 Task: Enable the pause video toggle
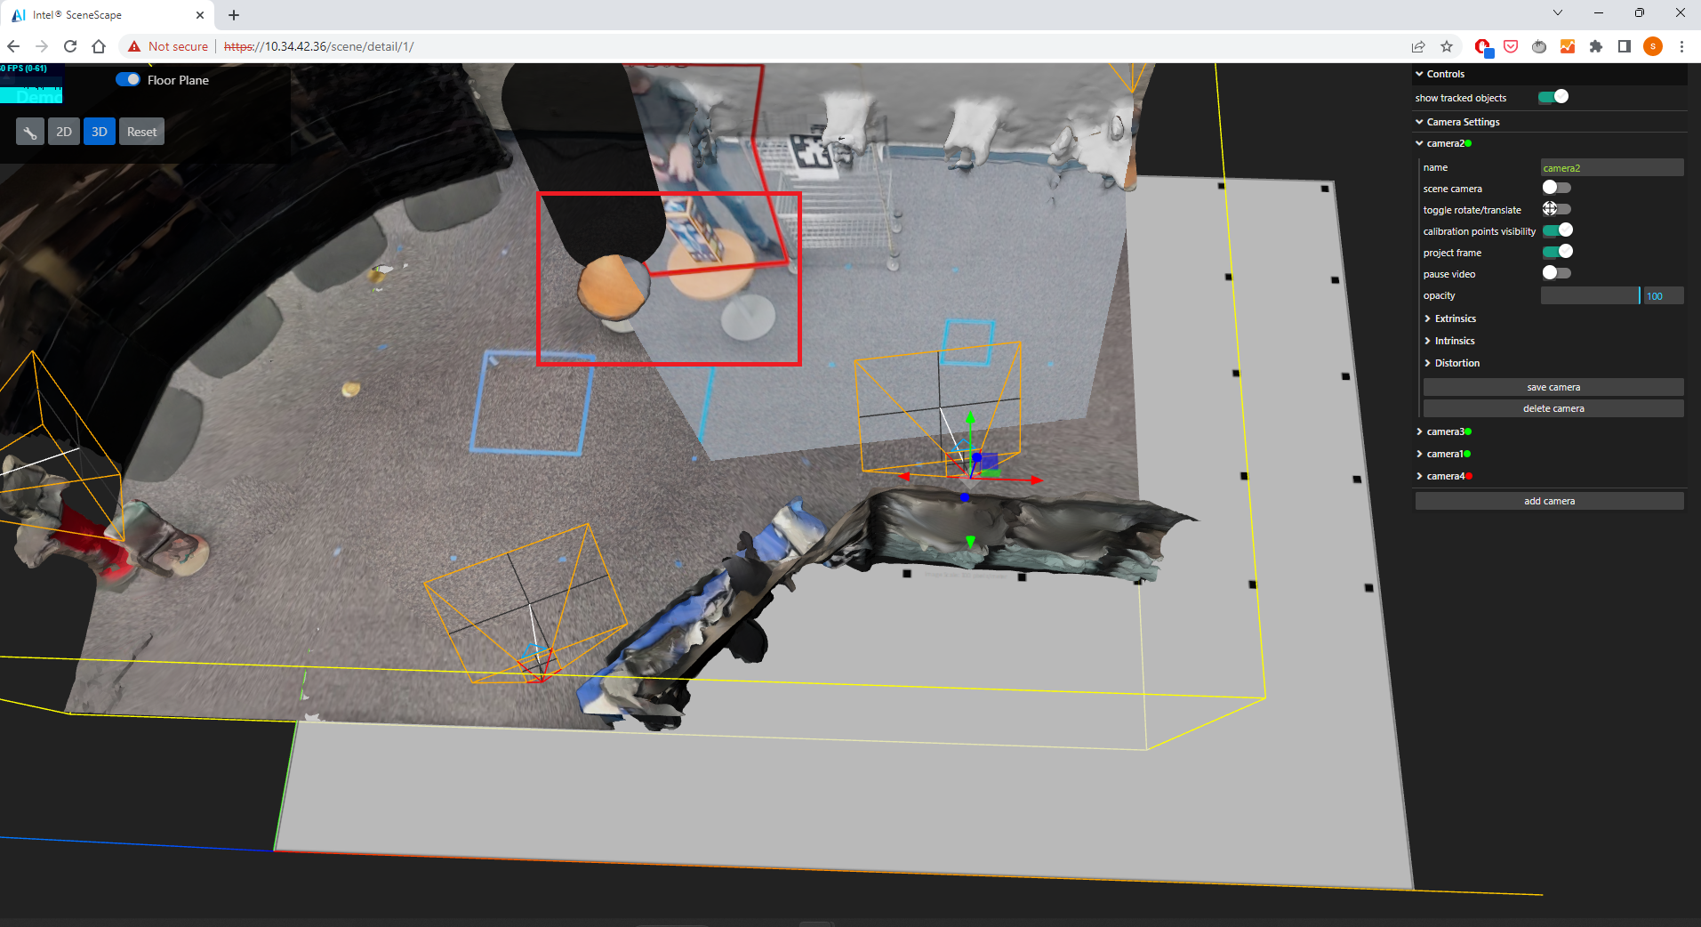click(x=1555, y=272)
